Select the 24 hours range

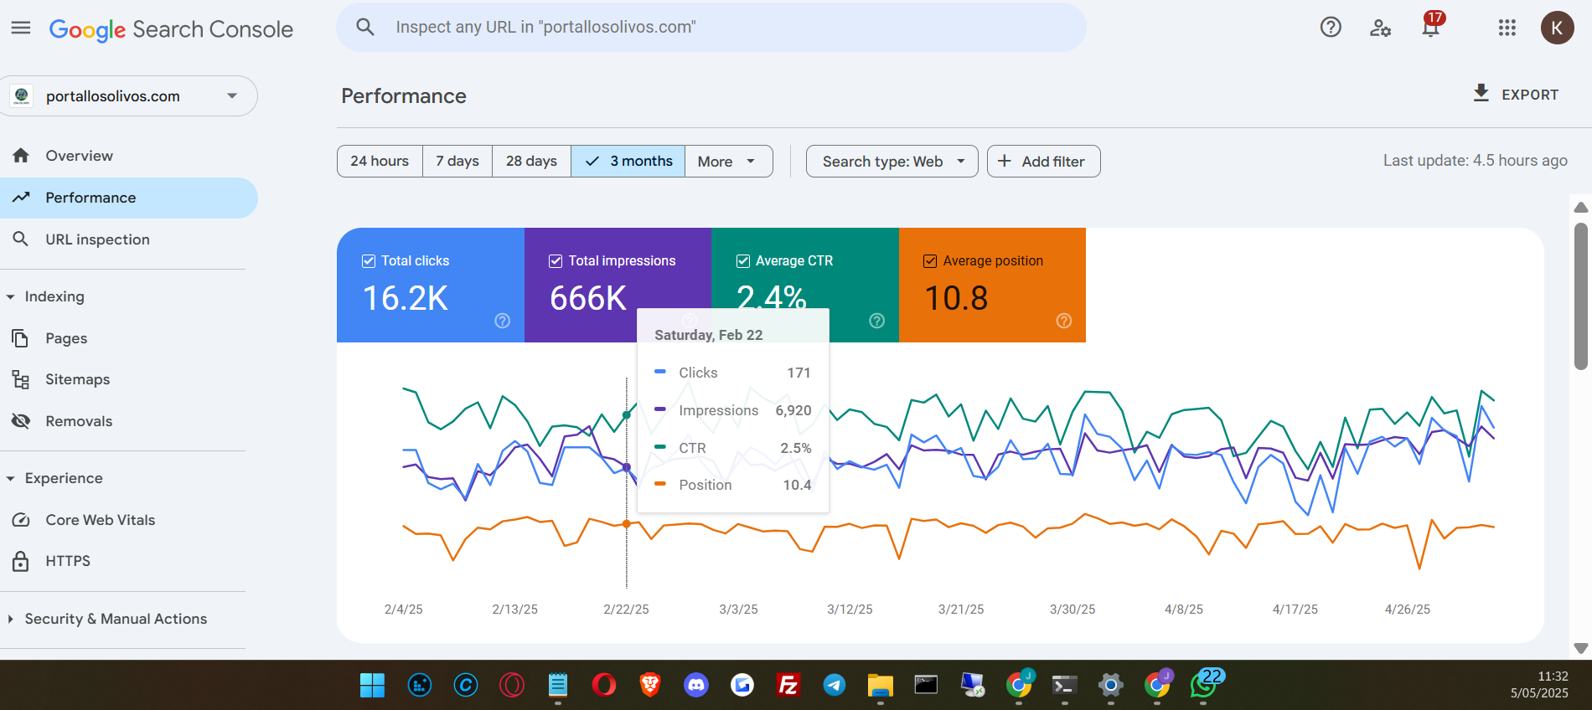click(380, 162)
